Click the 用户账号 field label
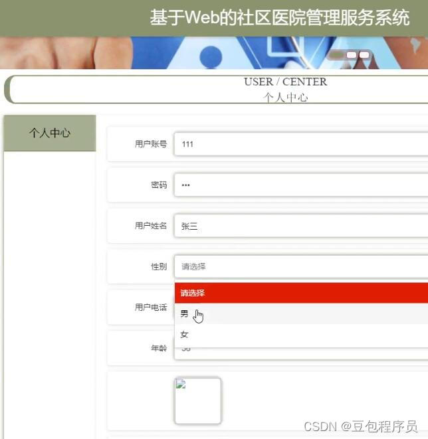The height and width of the screenshot is (439, 428). (x=151, y=144)
